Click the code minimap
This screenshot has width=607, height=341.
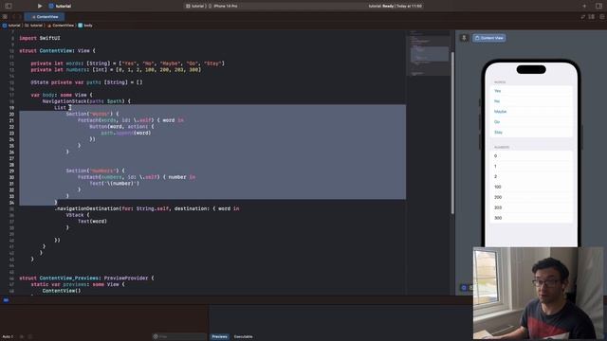click(429, 53)
